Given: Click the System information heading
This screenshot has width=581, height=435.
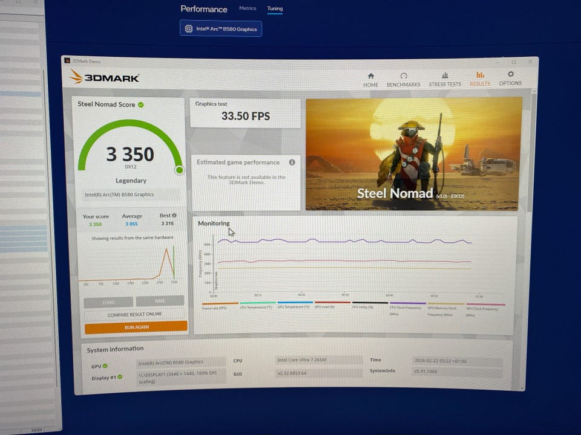Looking at the screenshot, I should [x=115, y=349].
